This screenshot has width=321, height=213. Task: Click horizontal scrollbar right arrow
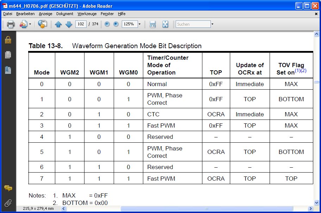click(310, 208)
